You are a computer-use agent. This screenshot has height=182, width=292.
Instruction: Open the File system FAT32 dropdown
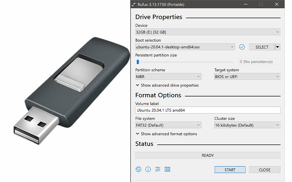[168, 125]
